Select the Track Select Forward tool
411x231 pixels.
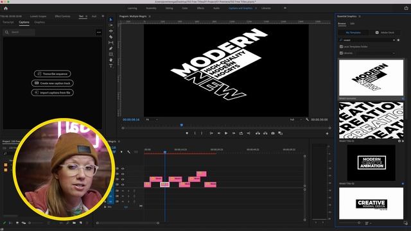[111, 25]
